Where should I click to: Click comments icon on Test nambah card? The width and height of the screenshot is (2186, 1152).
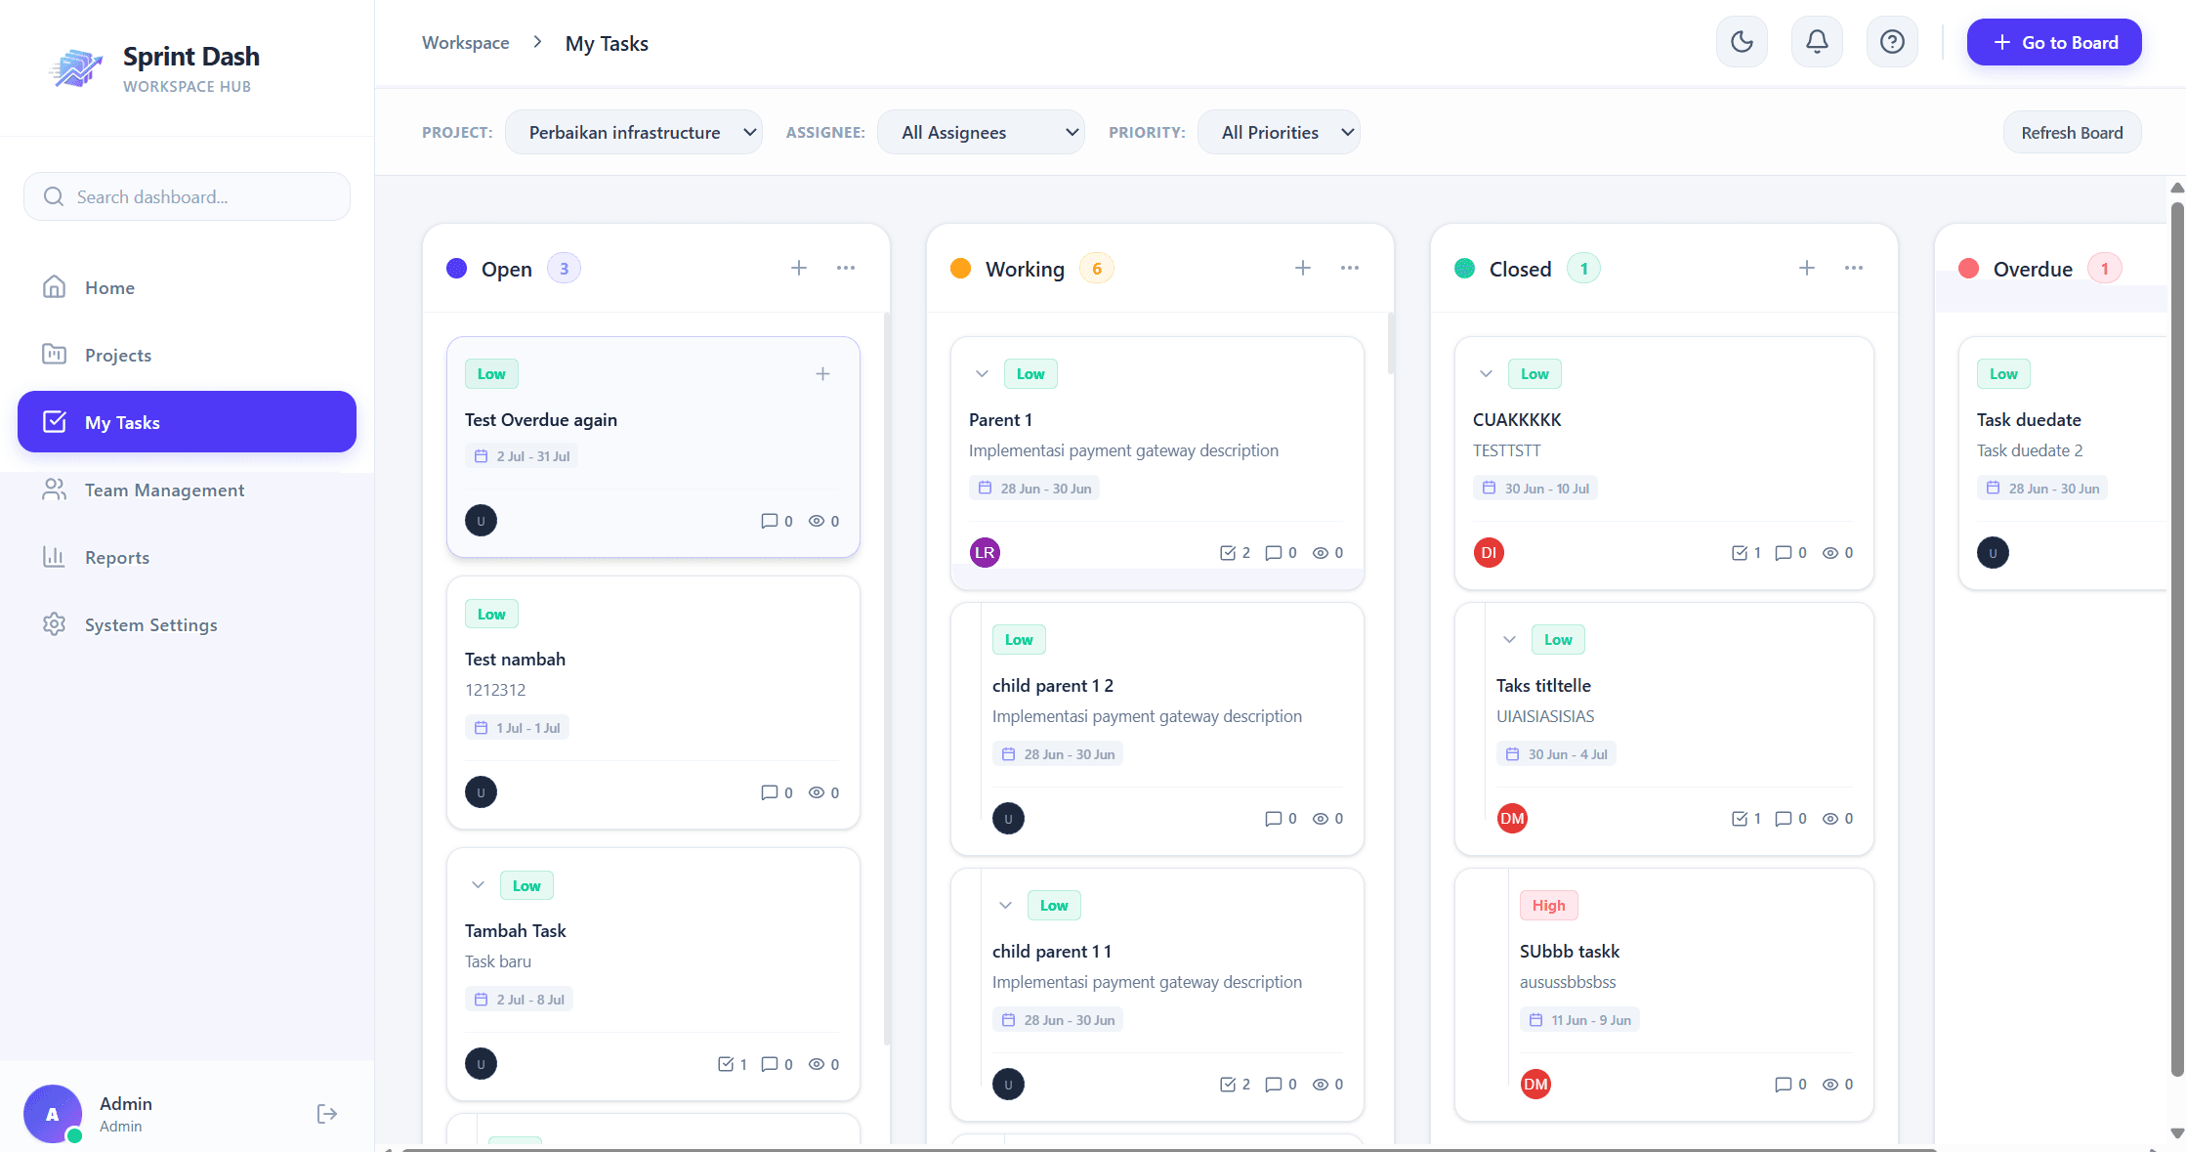(x=770, y=792)
